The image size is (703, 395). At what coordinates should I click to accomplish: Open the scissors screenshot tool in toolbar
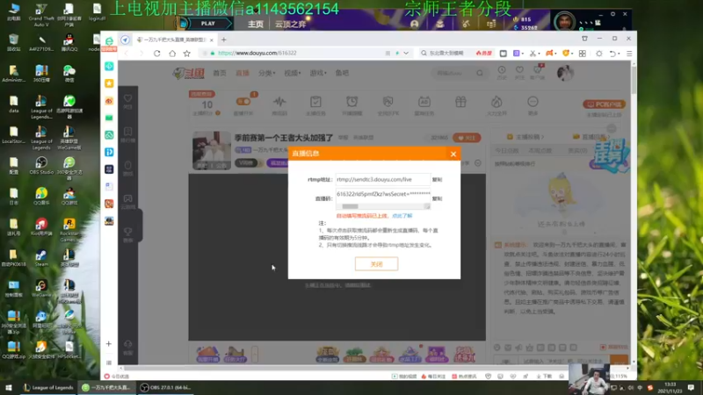pyautogui.click(x=533, y=54)
